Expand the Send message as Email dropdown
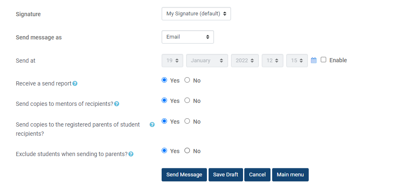This screenshot has height=188, width=413. click(187, 37)
